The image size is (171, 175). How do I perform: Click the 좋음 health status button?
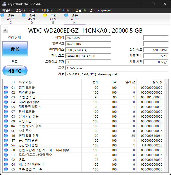click(x=15, y=49)
